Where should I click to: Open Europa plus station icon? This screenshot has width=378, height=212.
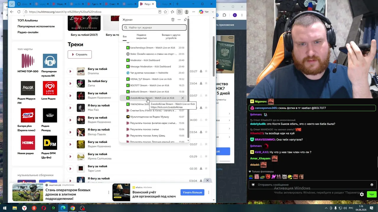(28, 115)
